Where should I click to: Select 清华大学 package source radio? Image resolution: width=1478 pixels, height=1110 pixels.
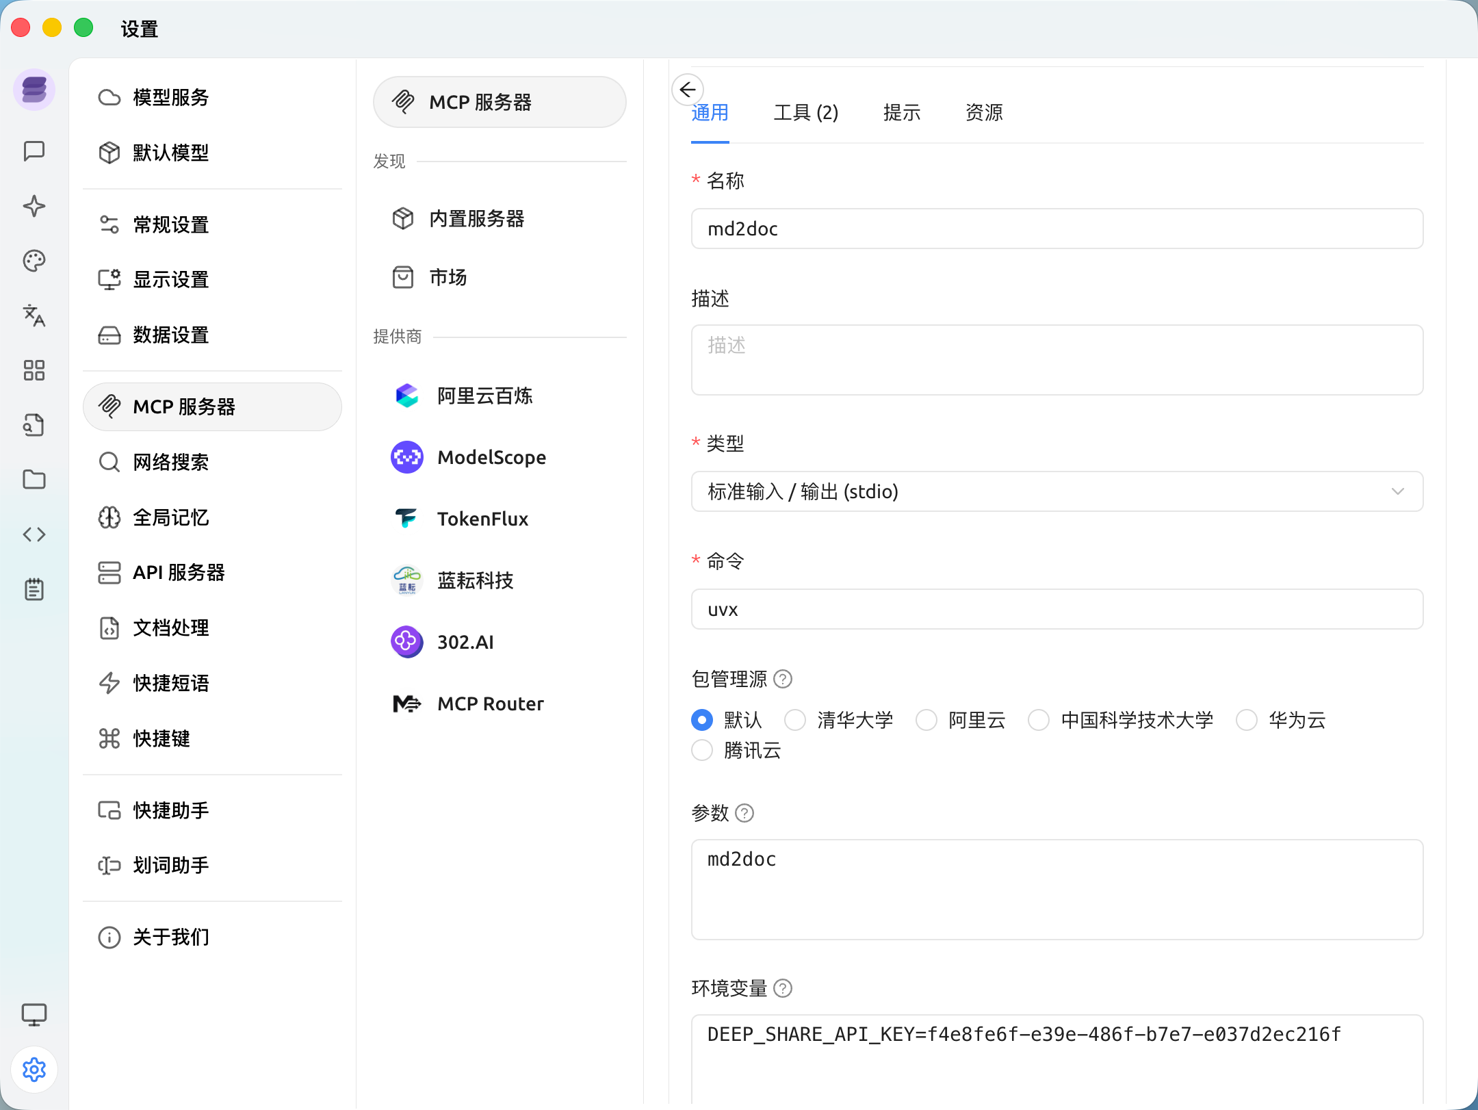click(x=795, y=720)
